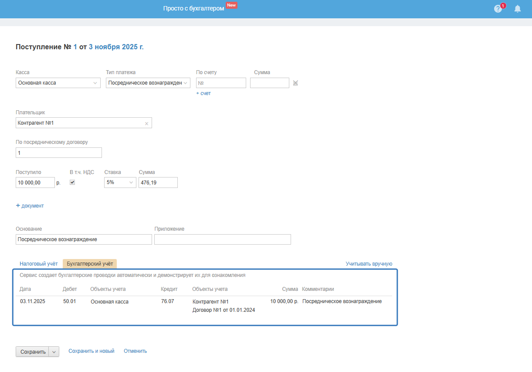
Task: Clear the Плательщик field with x icon
Action: 146,123
